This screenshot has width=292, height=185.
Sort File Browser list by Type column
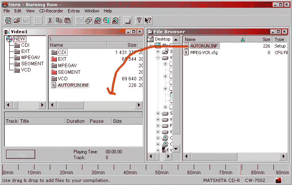click(x=280, y=39)
